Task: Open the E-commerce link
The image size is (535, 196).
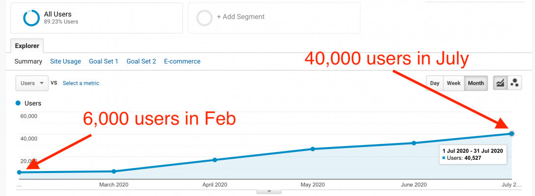Action: 182,61
